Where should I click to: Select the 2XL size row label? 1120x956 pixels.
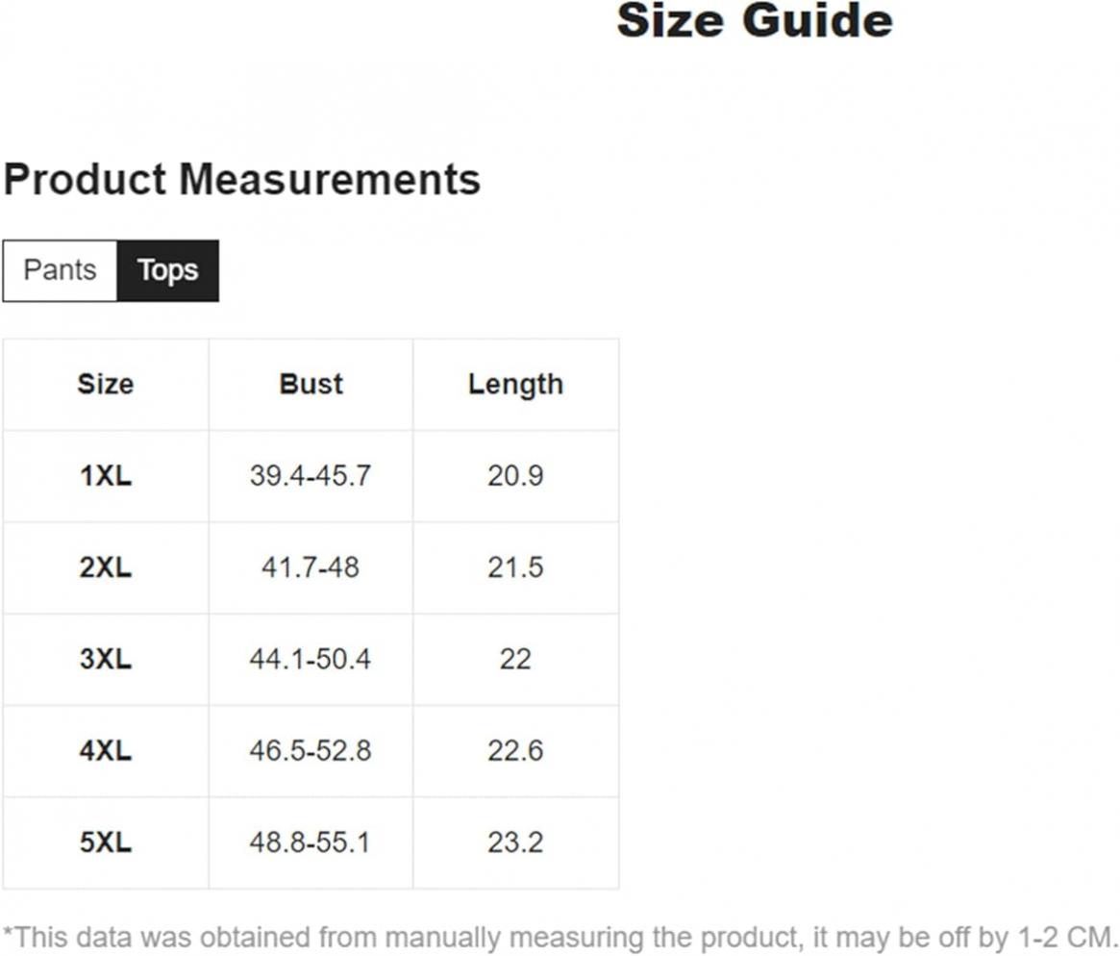[106, 567]
